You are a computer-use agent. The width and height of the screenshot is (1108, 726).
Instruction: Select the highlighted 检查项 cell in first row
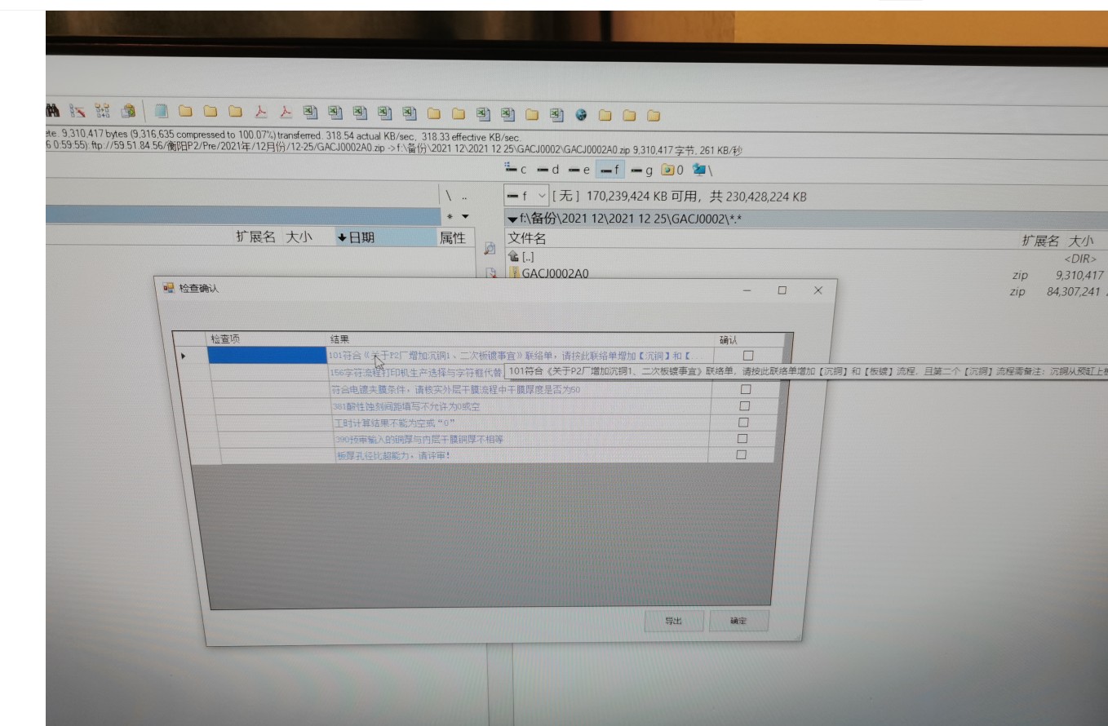tap(268, 356)
